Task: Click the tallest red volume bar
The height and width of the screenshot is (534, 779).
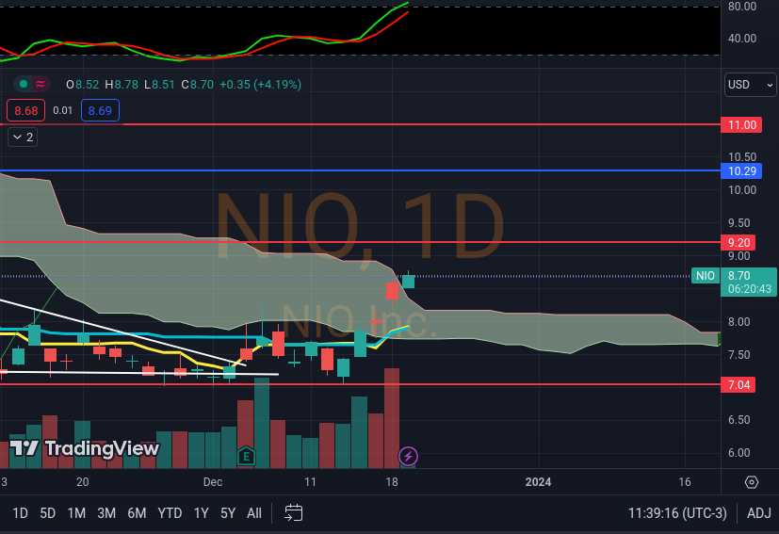Action: 392,418
